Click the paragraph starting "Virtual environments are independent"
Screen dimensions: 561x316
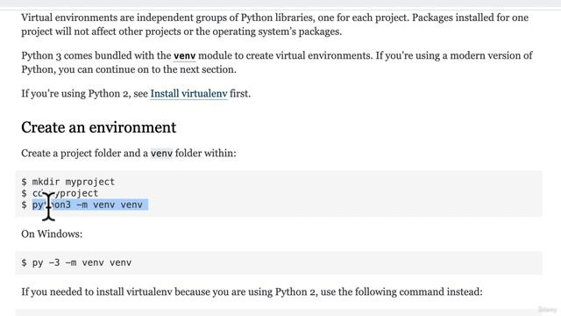(x=274, y=25)
